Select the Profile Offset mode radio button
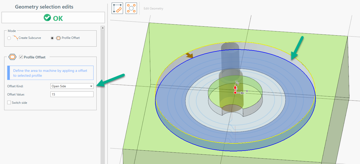The image size is (360, 164). click(52, 38)
